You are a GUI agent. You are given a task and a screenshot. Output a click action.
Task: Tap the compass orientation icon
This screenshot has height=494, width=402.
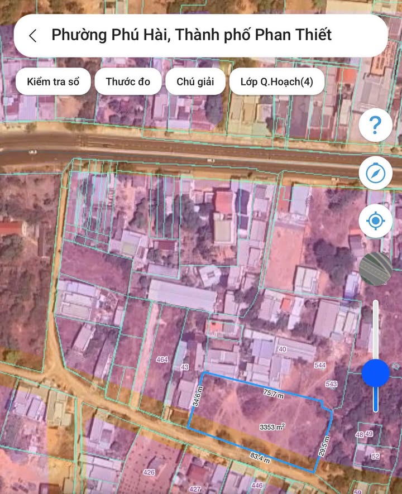375,172
